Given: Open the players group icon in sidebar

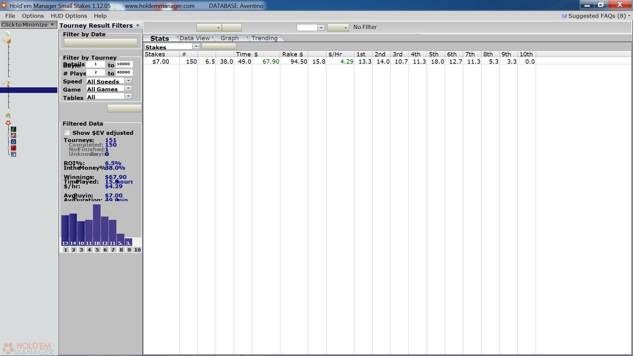Looking at the screenshot, I should [x=8, y=116].
